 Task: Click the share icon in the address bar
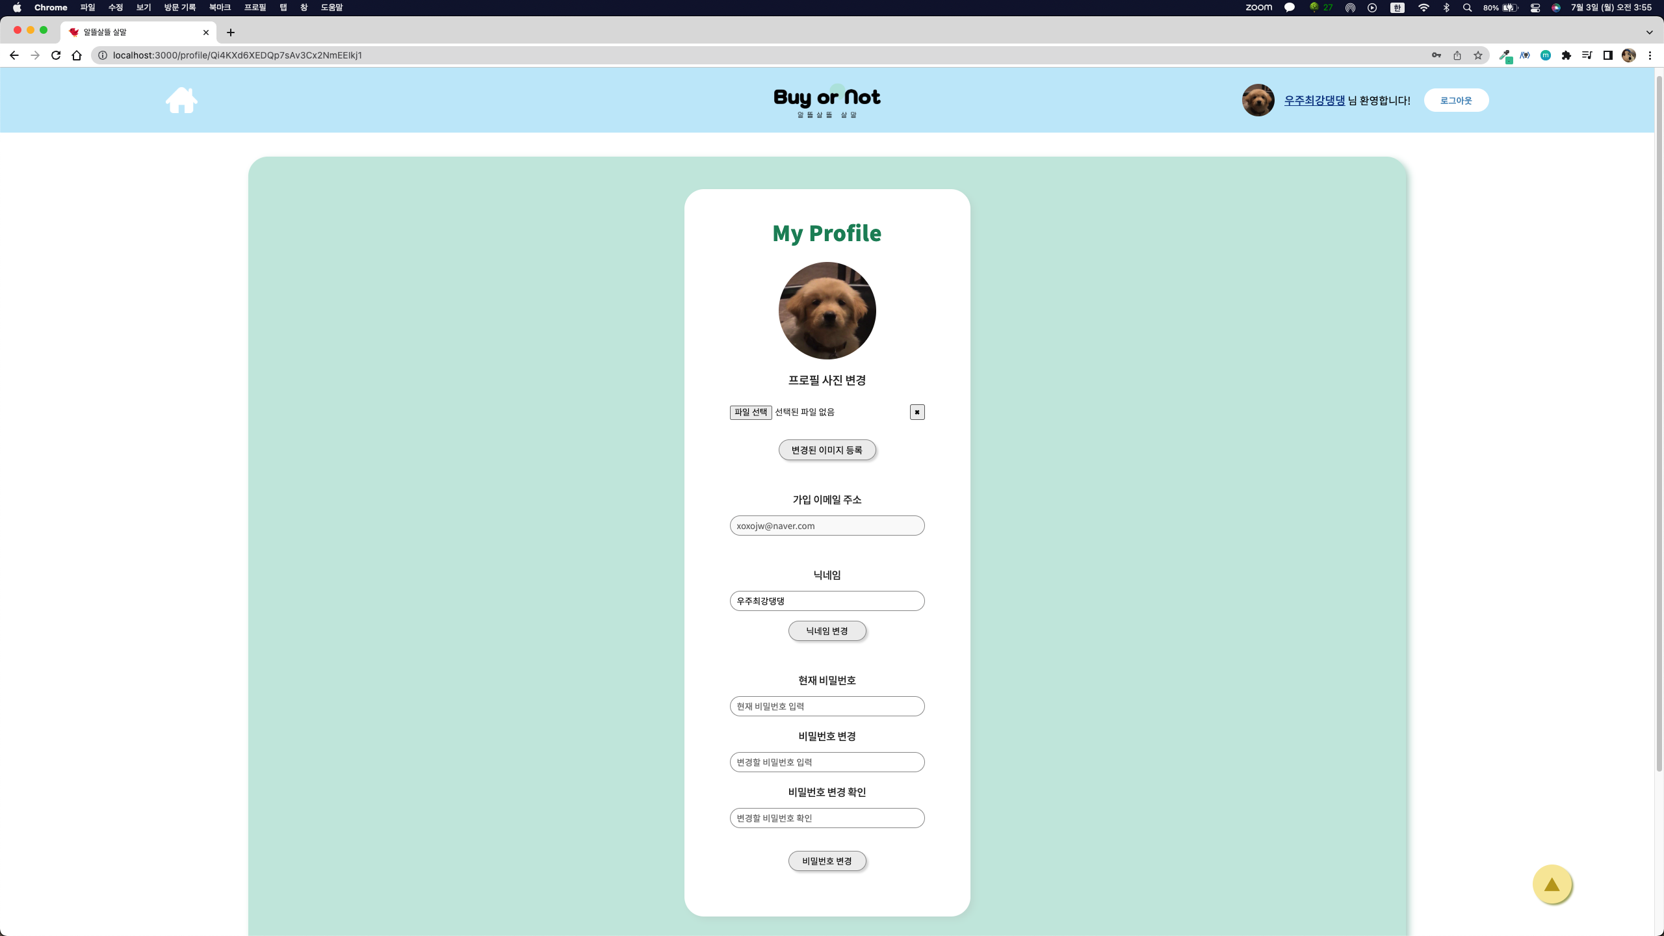click(x=1457, y=55)
